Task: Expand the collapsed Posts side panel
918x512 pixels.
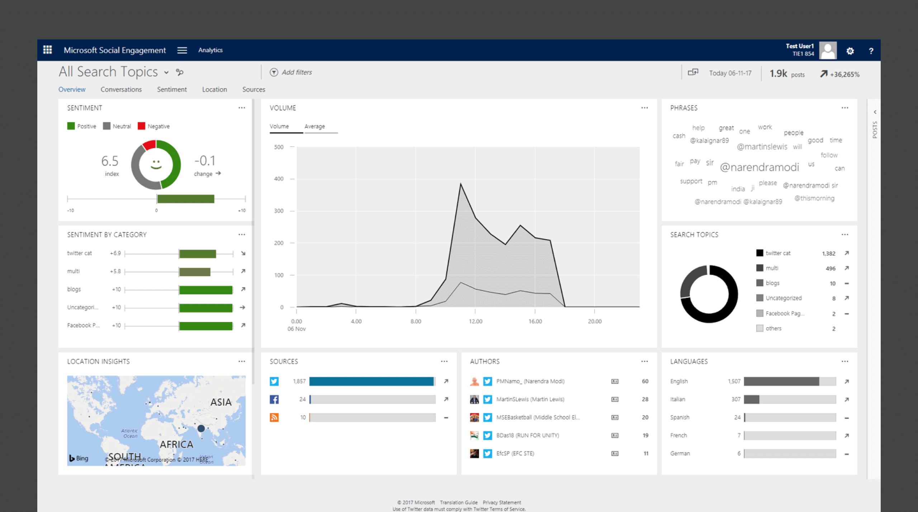Action: (x=875, y=112)
